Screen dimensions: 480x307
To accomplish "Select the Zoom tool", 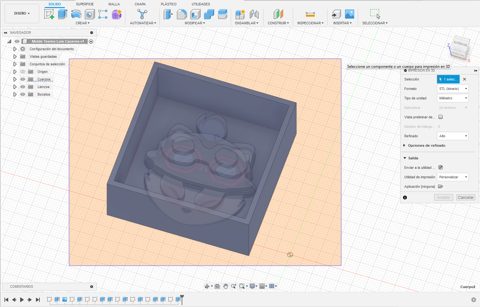I will pos(233,286).
